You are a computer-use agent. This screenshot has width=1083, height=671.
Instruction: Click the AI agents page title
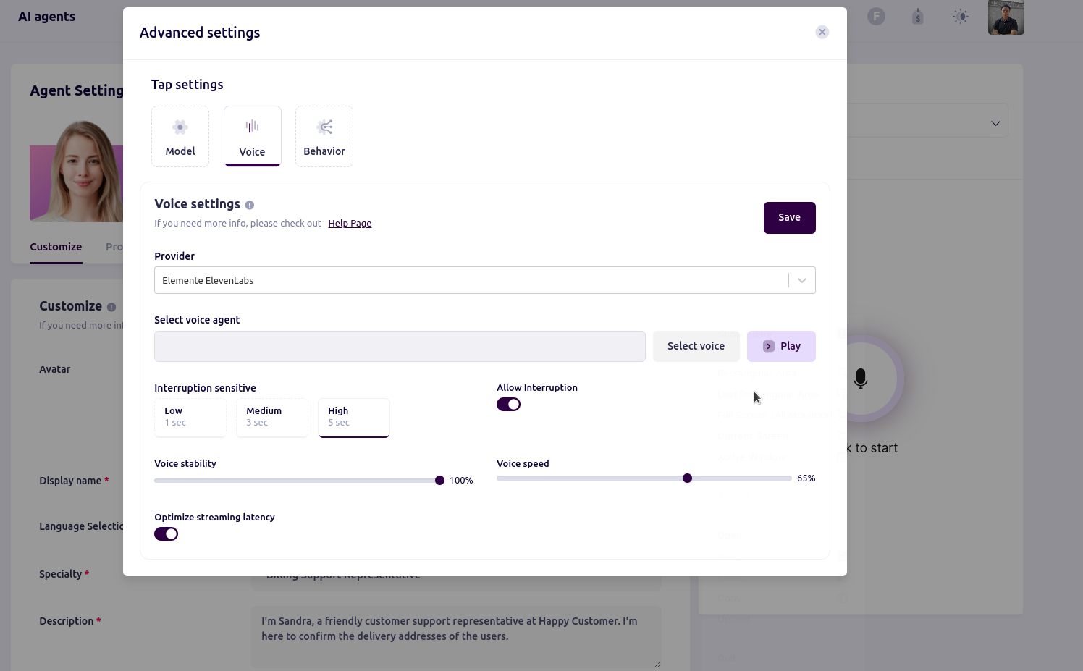coord(46,17)
